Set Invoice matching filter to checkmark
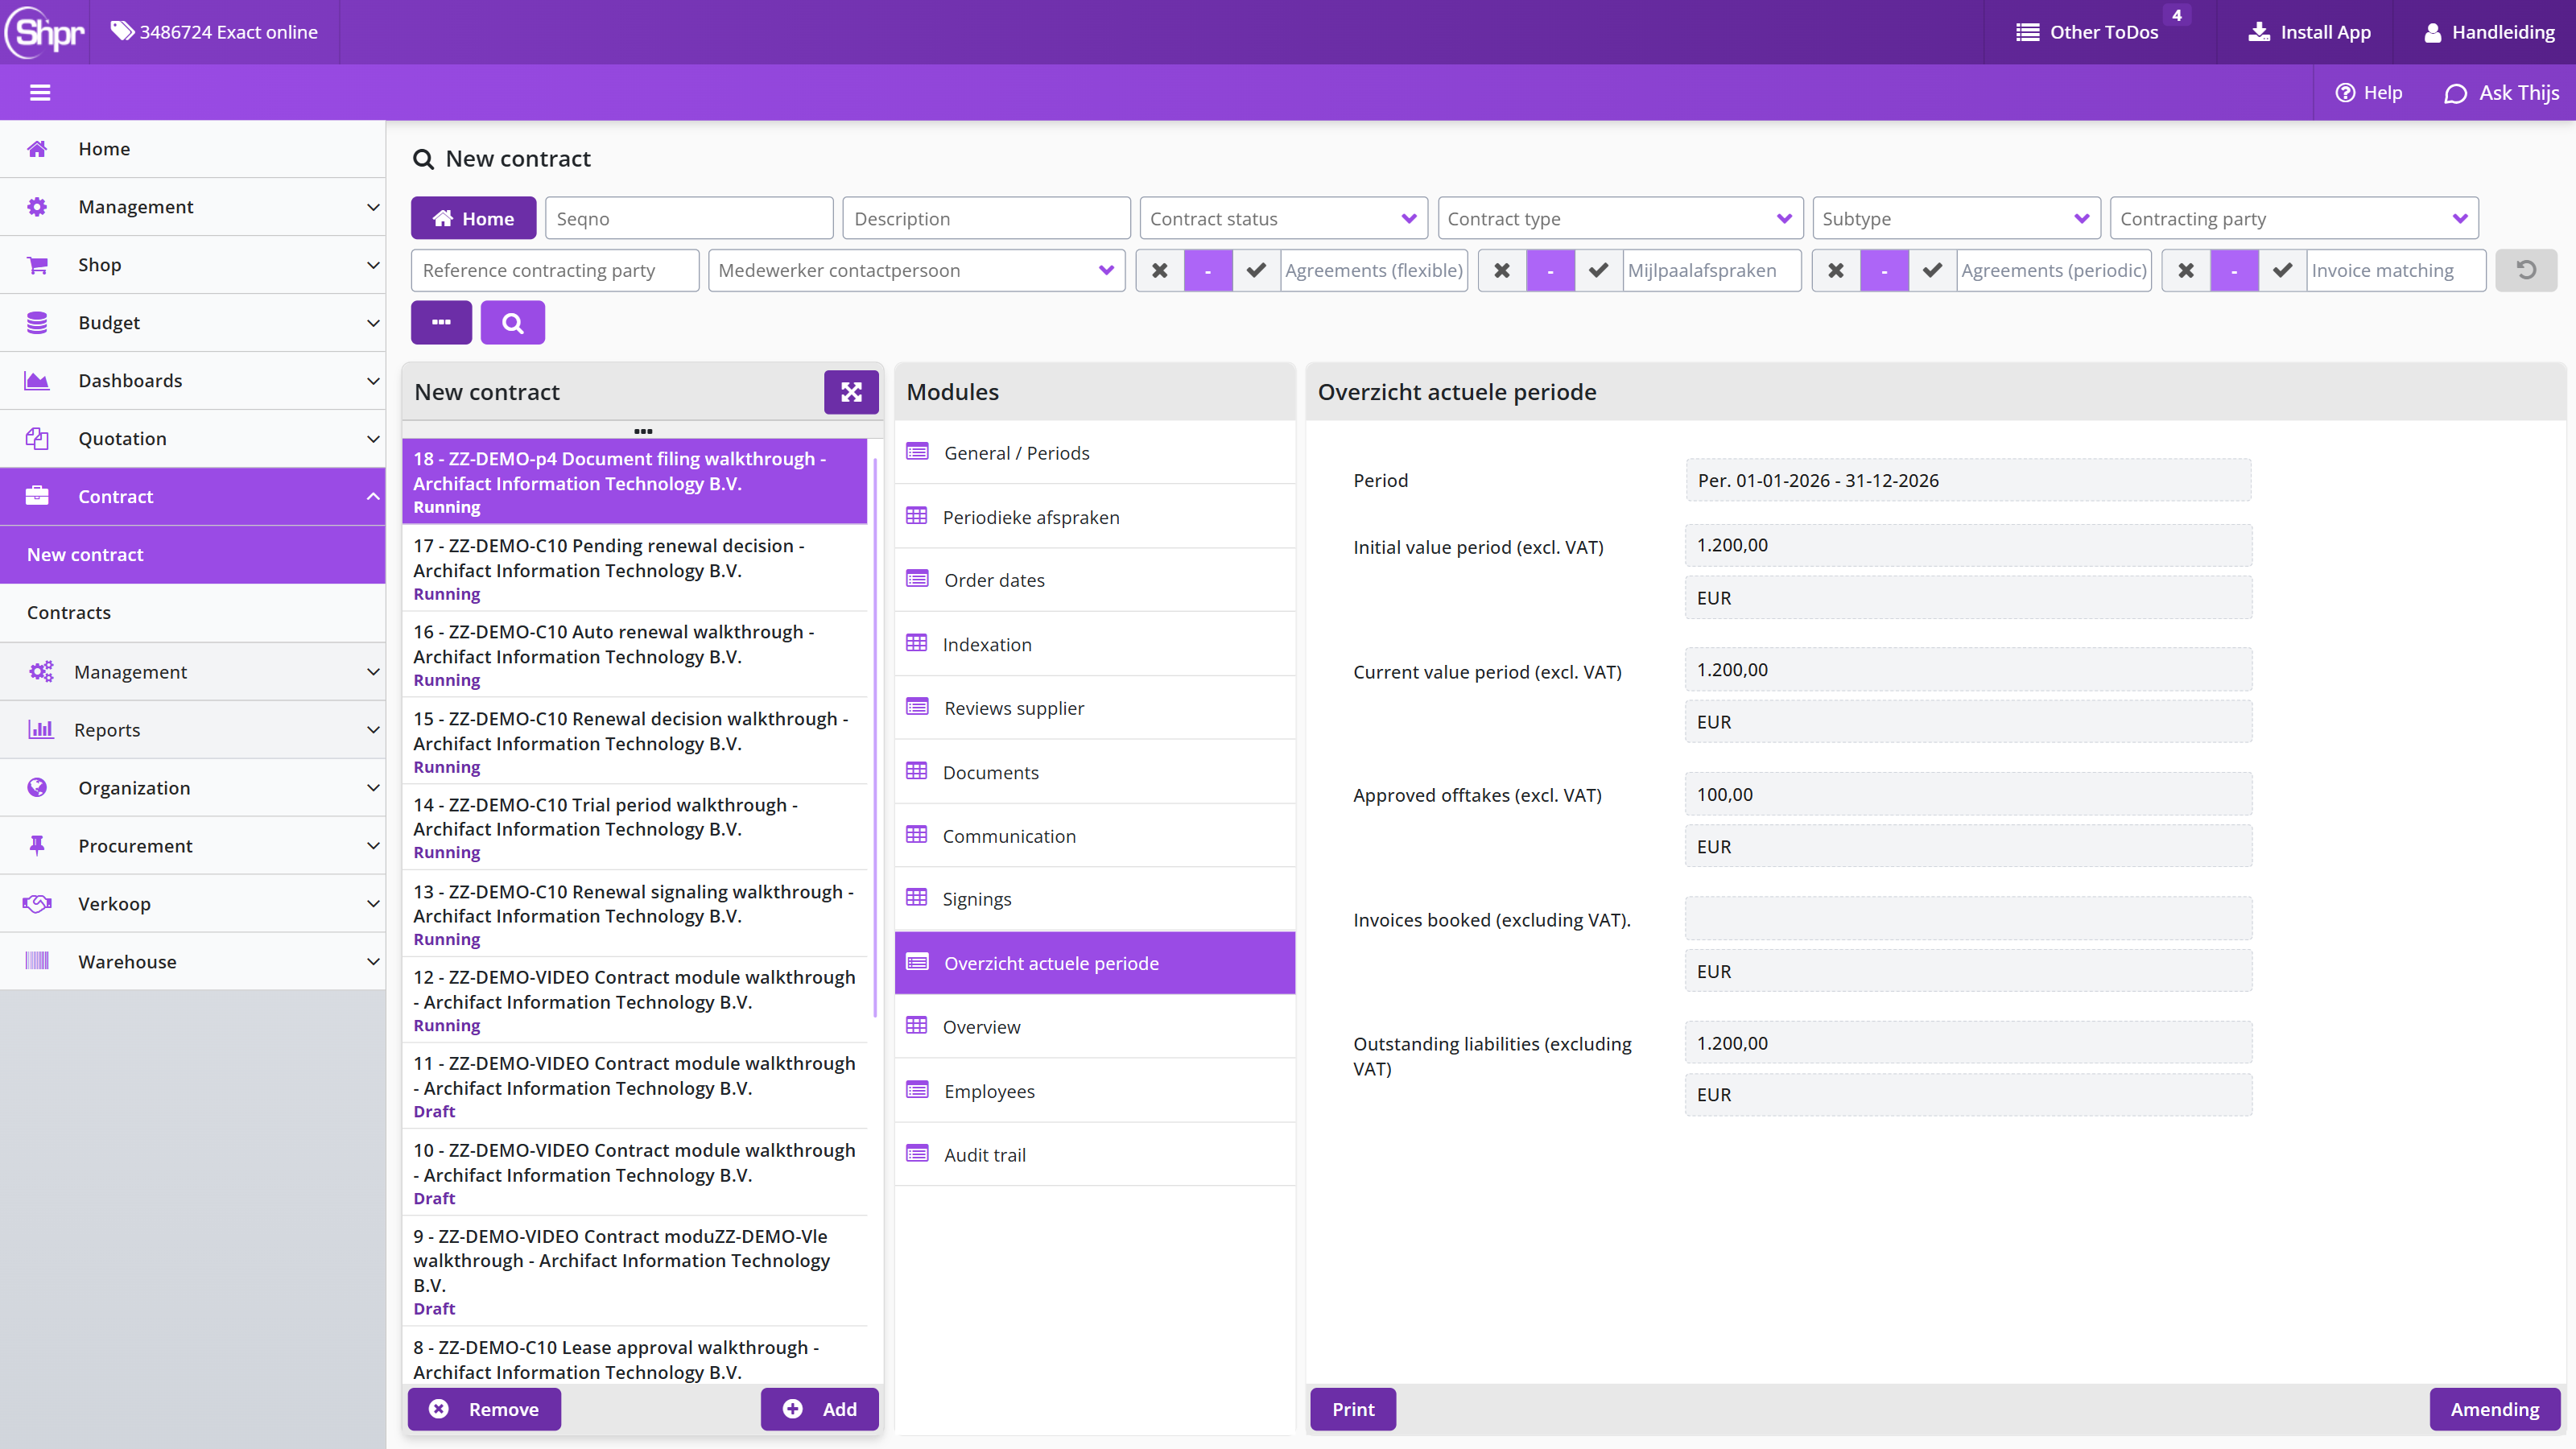Image resolution: width=2576 pixels, height=1449 pixels. [x=2283, y=270]
